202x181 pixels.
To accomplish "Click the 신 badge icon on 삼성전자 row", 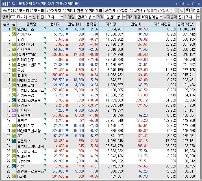I will (x=14, y=34).
